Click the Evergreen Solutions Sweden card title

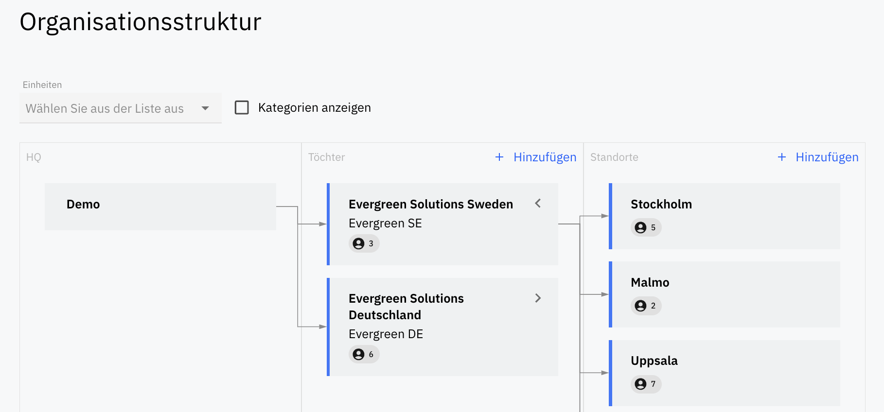click(430, 204)
